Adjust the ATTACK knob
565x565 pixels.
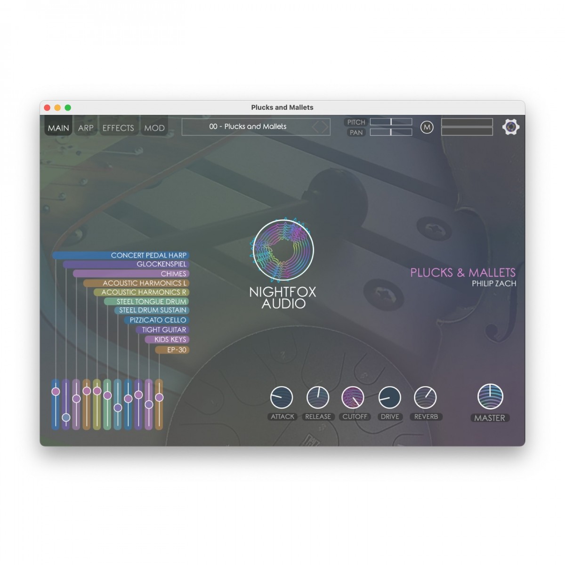click(x=282, y=397)
